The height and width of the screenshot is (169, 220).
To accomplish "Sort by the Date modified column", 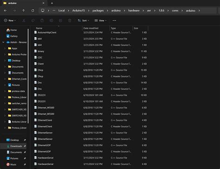I will tap(91, 28).
